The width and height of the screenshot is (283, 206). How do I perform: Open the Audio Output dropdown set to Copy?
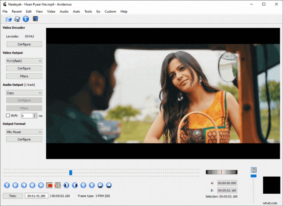click(24, 93)
